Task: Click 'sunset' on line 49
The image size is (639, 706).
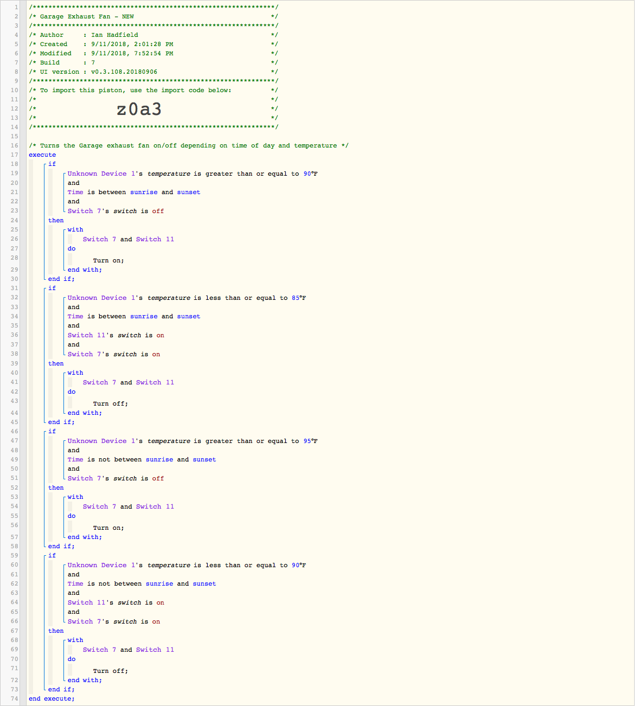Action: [x=205, y=459]
